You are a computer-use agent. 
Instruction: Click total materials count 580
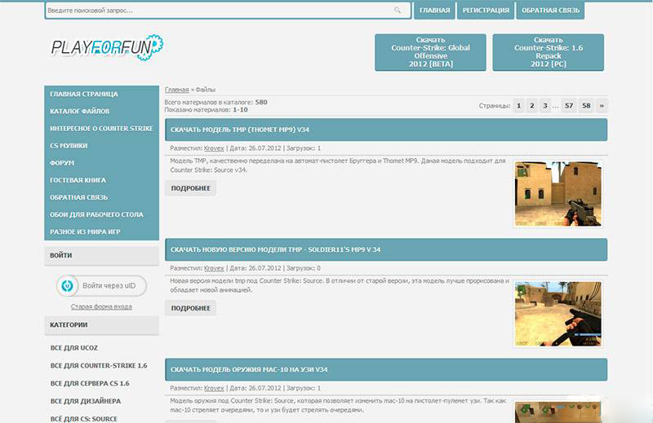261,102
